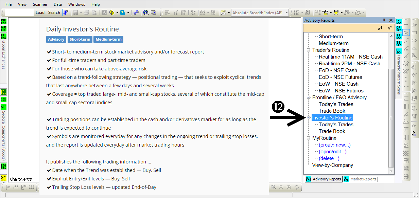This screenshot has height=198, width=419.
Task: Click the 52w HiLo icon
Action: point(193,13)
